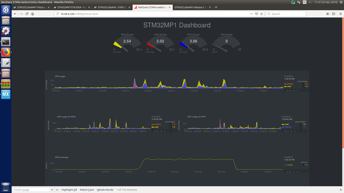Image resolution: width=344 pixels, height=193 pixels.
Task: Open page actions three-dot menu
Action: (x=251, y=14)
